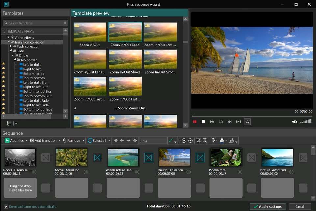The image size is (316, 211).
Task: Select the crop tool in sequence toolbar
Action: pos(198,140)
